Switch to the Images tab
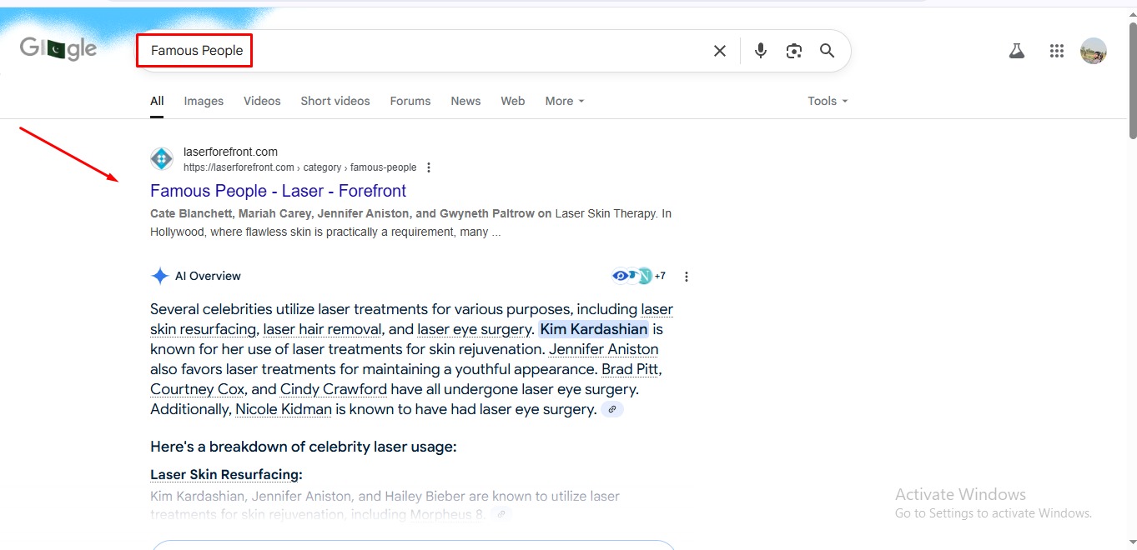Viewport: 1137px width, 550px height. click(204, 101)
